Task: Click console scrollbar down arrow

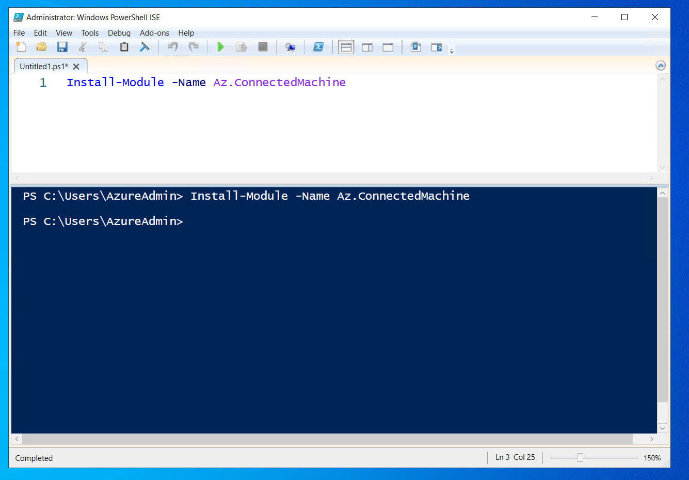Action: point(663,428)
